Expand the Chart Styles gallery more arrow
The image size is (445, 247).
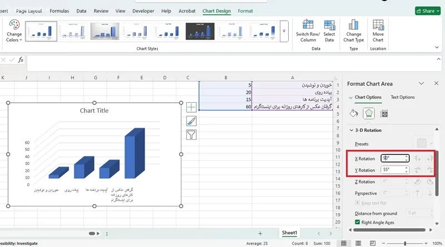coord(284,31)
